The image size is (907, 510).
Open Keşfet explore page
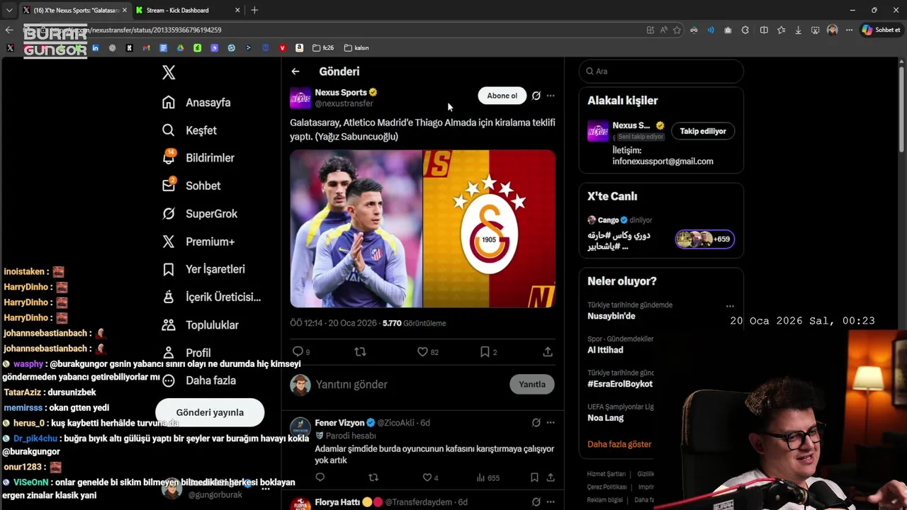[189, 130]
